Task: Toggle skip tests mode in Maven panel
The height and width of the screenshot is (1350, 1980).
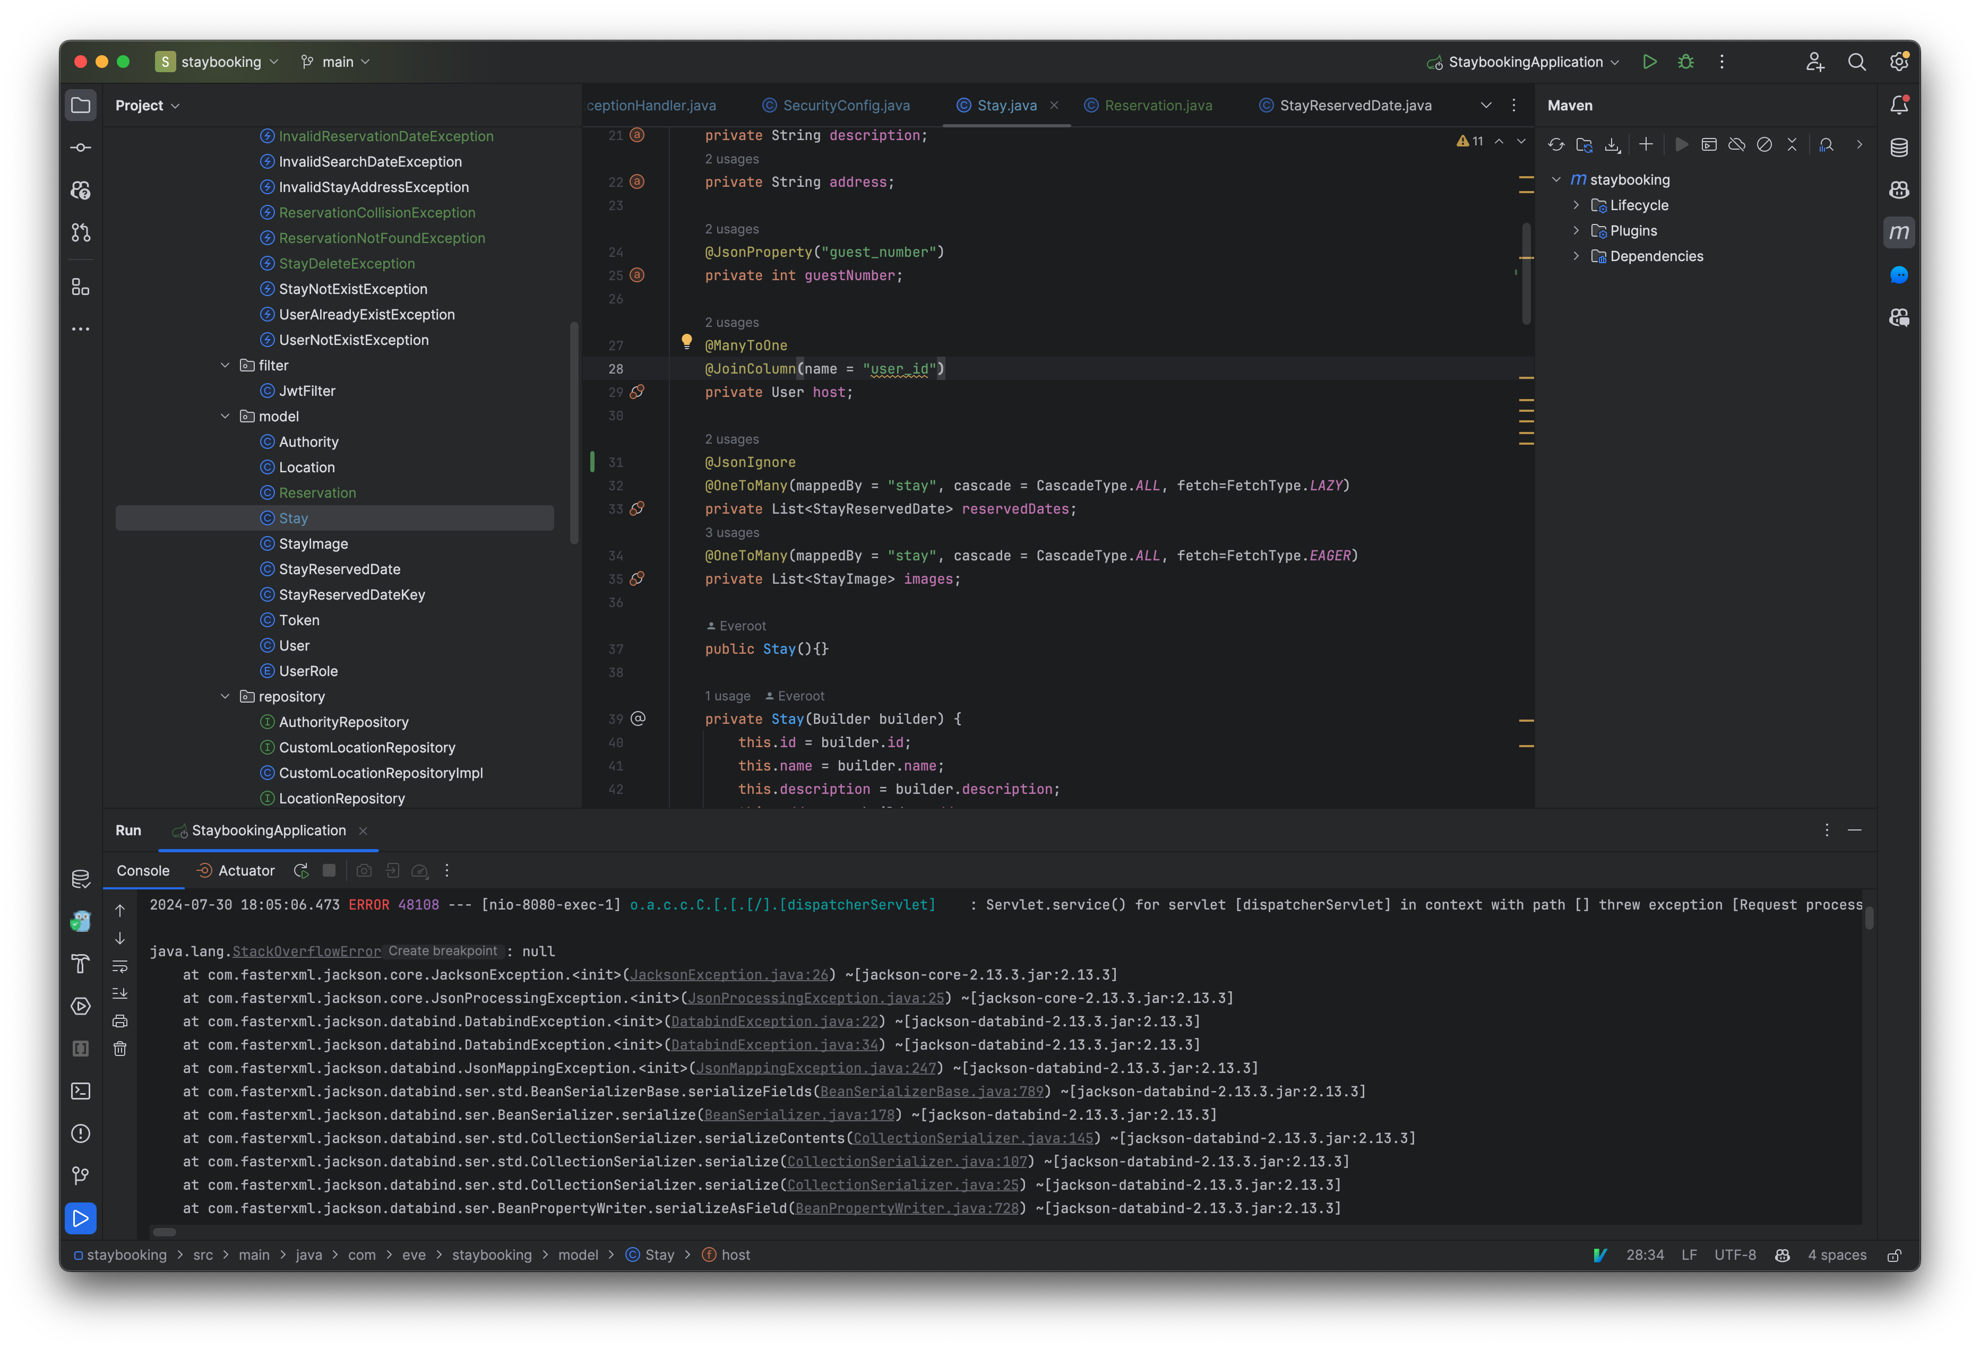Action: point(1764,145)
